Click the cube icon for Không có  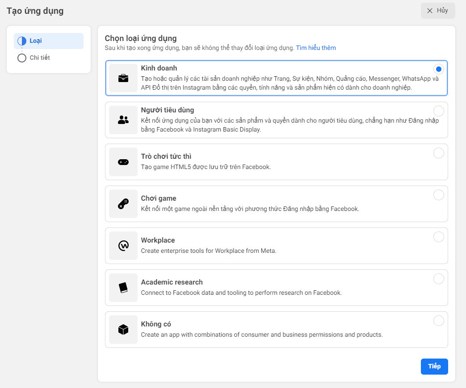[x=123, y=330]
